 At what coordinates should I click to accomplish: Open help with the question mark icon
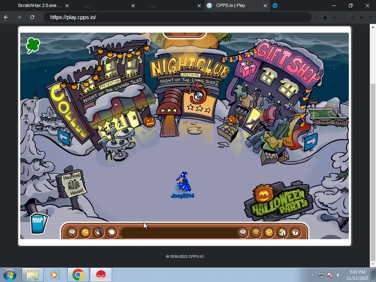pos(296,232)
